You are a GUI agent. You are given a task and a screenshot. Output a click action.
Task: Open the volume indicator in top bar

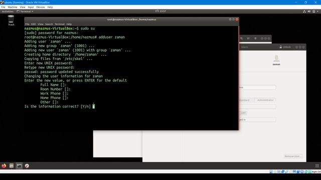[309, 11]
